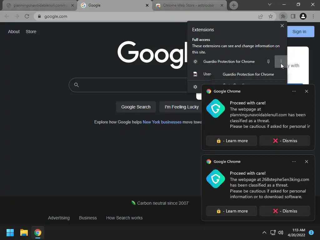Open the volume tray icon

(x=281, y=232)
